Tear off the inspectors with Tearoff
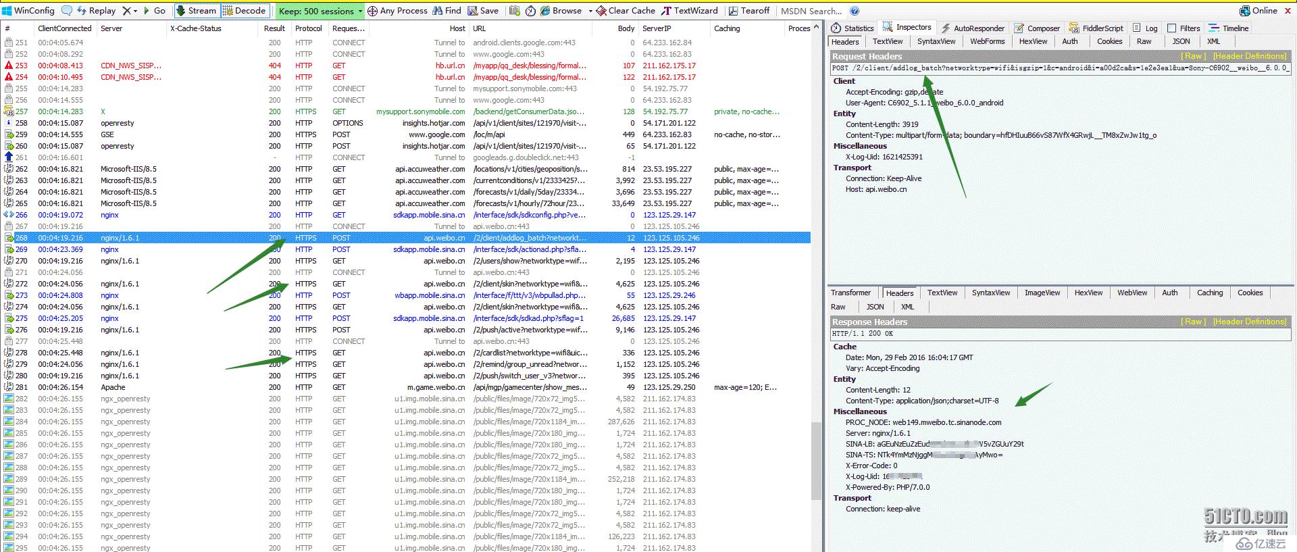This screenshot has width=1297, height=552. point(749,11)
